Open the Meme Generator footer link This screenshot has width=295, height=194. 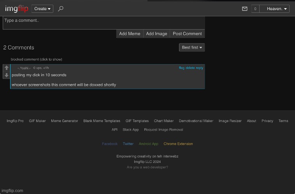click(64, 121)
